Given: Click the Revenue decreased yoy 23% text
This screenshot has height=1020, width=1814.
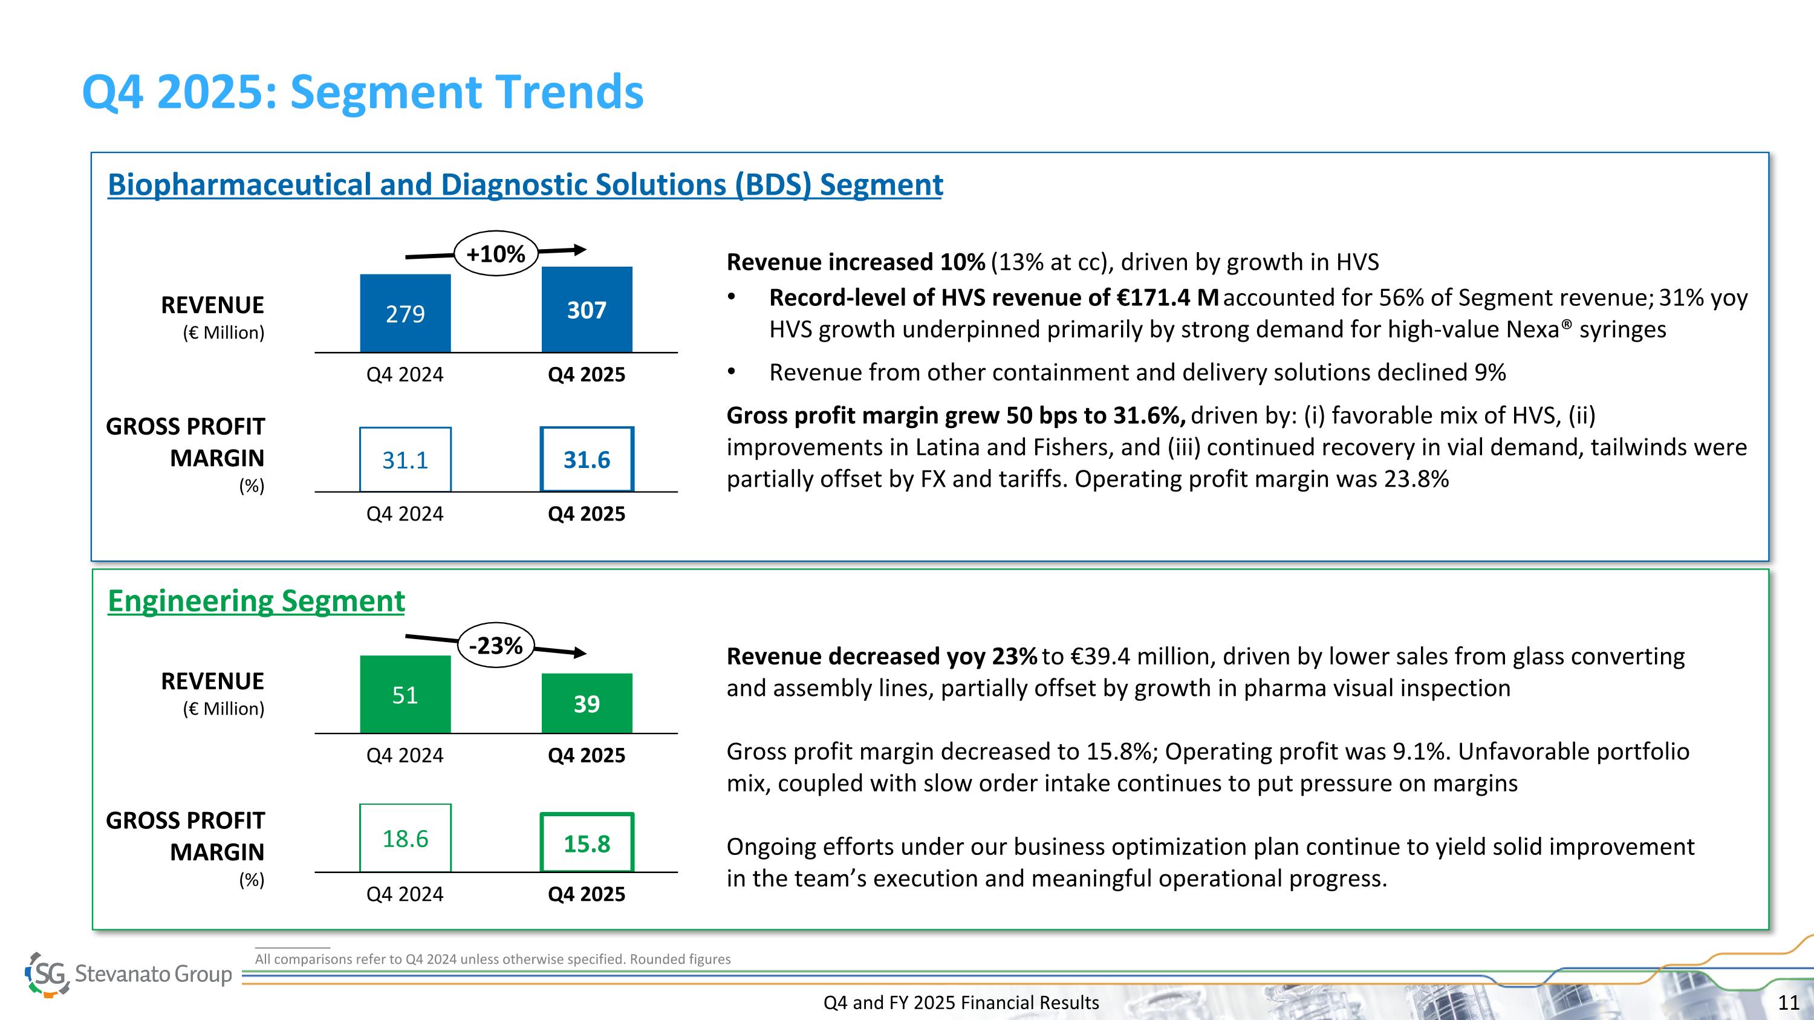Looking at the screenshot, I should coord(882,656).
